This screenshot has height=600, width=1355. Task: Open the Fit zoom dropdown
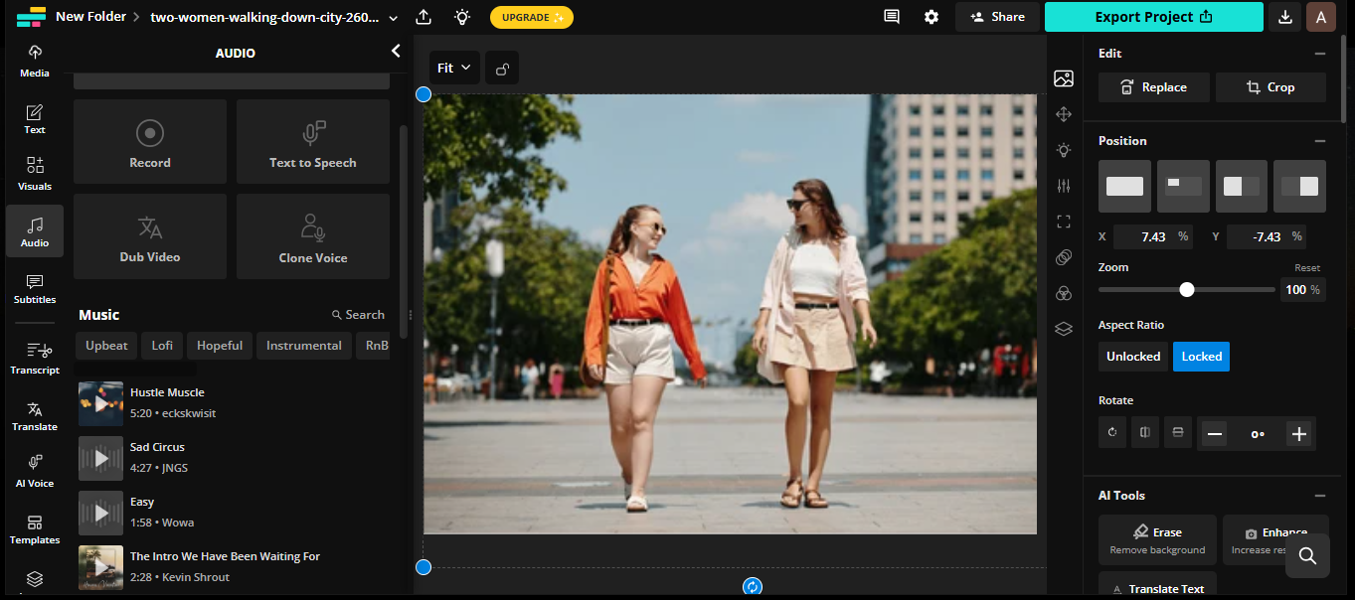point(453,67)
